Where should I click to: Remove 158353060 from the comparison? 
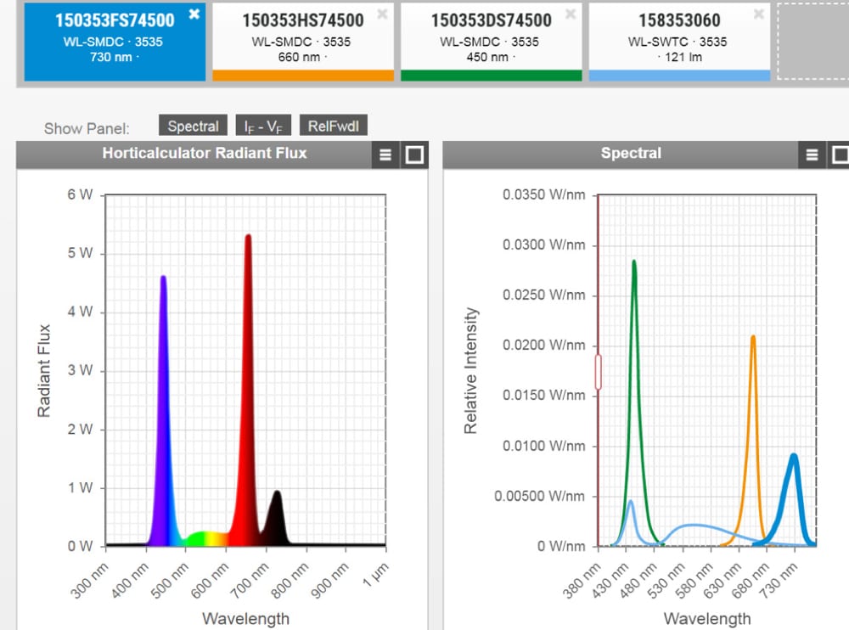(756, 14)
